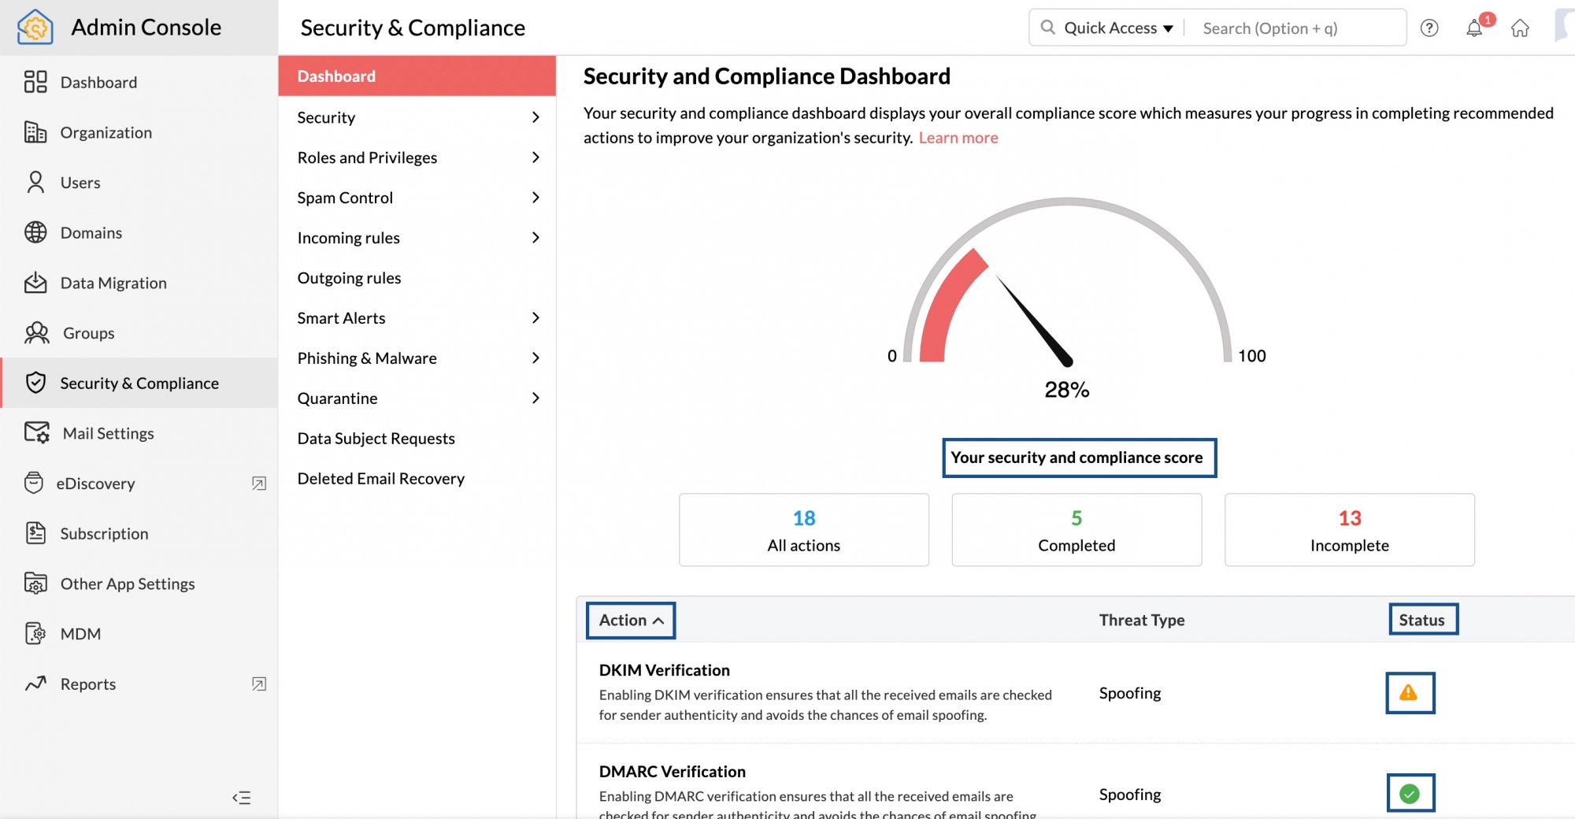Click the Admin Console logo icon
Image resolution: width=1575 pixels, height=819 pixels.
click(x=35, y=28)
